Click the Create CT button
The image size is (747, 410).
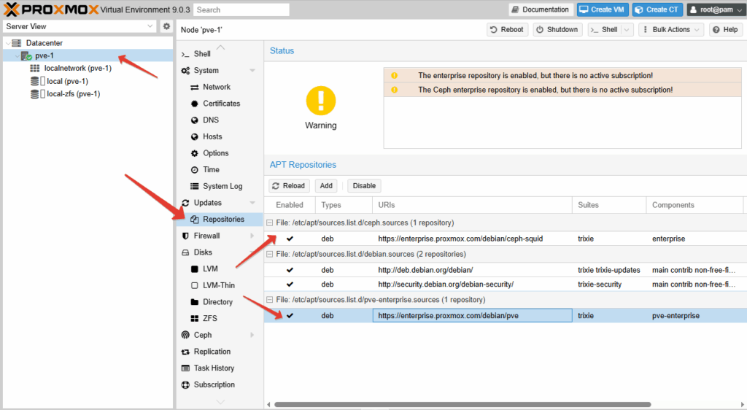pyautogui.click(x=657, y=9)
